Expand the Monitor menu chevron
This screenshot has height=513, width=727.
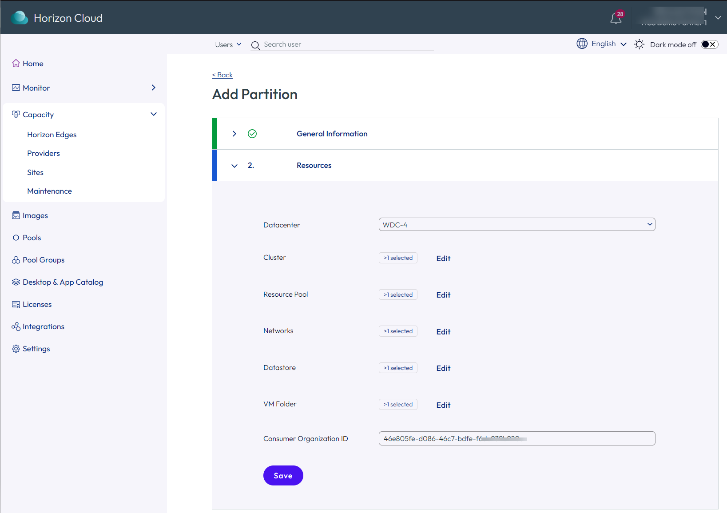[x=154, y=87]
